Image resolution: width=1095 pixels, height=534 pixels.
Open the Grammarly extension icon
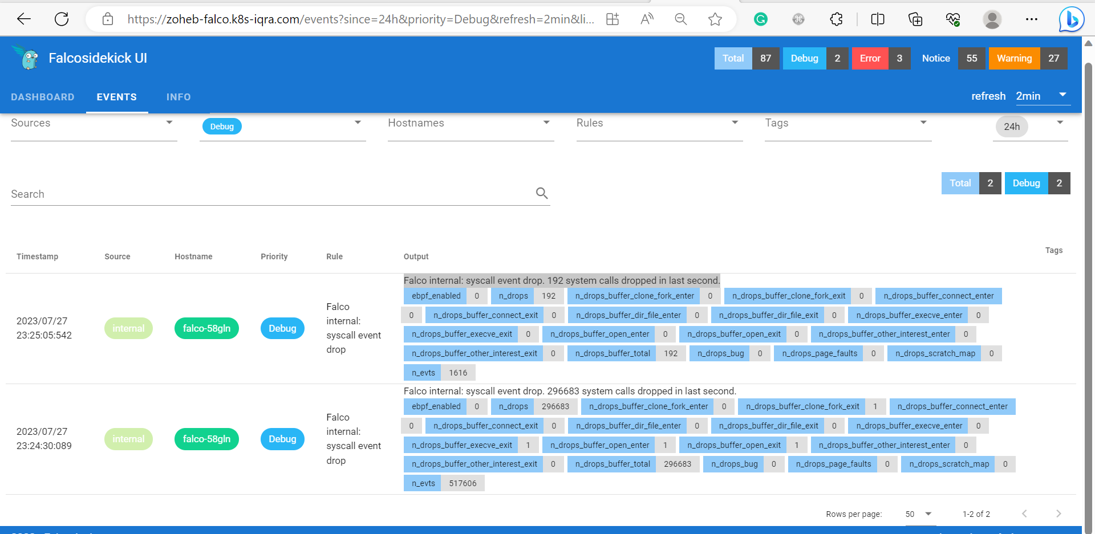[x=760, y=19]
